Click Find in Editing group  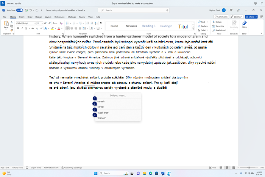[x=201, y=22]
